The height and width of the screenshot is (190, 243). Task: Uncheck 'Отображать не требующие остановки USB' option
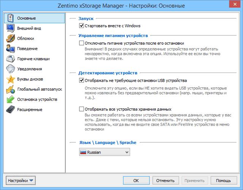pos(82,80)
